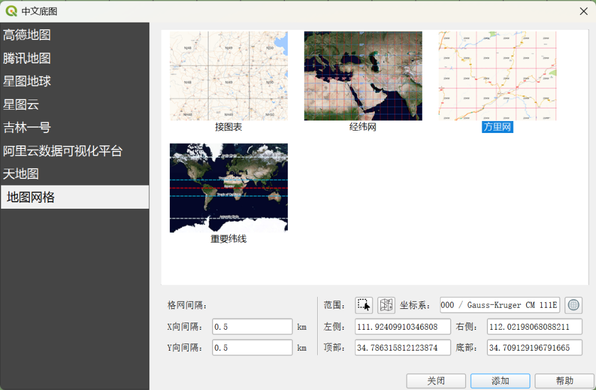Viewport: 596px width, 390px height.
Task: Click the 关闭 button
Action: [x=436, y=381]
